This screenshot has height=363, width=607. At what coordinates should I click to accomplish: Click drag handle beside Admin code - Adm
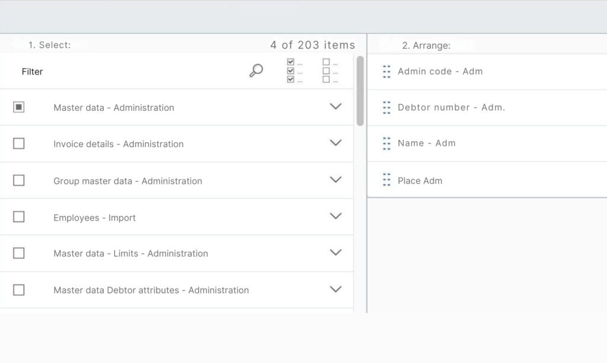tap(386, 72)
